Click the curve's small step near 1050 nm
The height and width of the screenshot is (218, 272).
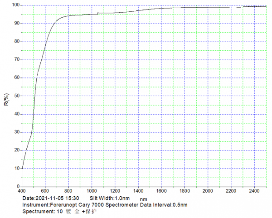[97, 13]
